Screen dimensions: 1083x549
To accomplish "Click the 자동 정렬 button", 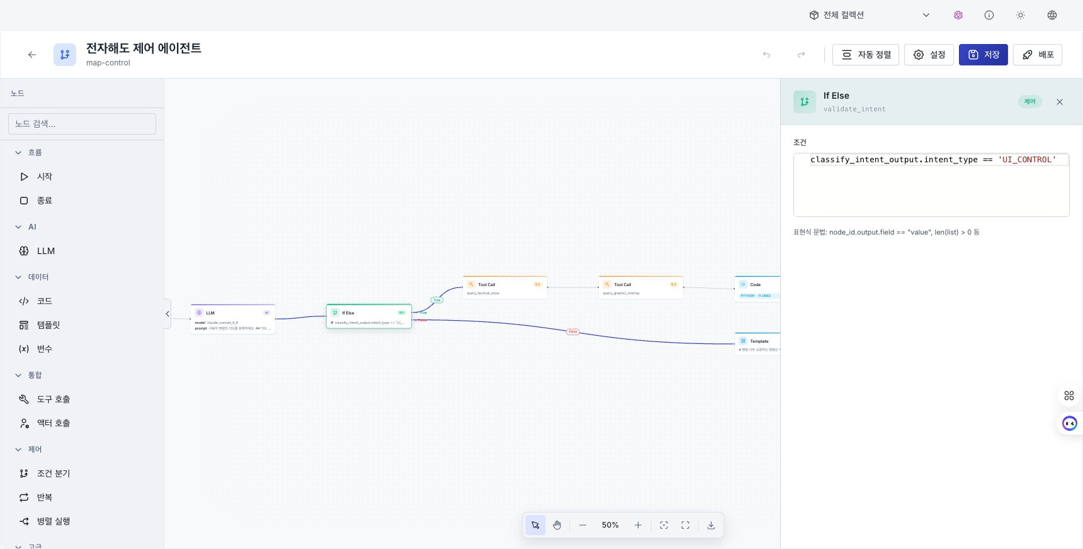I will pos(866,55).
